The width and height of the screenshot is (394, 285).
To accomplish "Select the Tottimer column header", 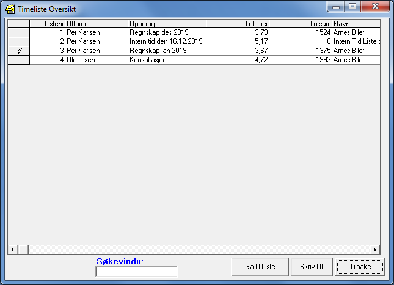I will point(238,23).
